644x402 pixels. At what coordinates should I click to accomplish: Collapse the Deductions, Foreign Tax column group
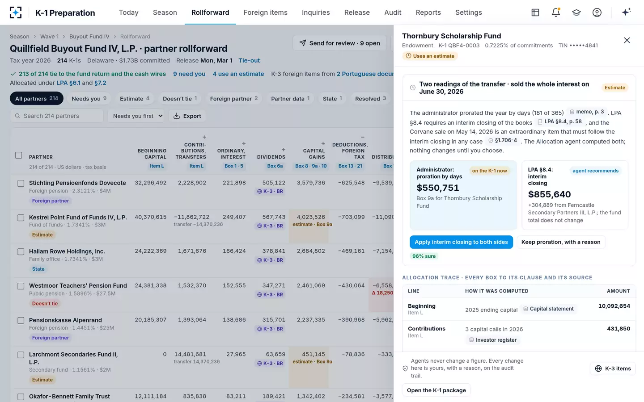click(x=363, y=137)
